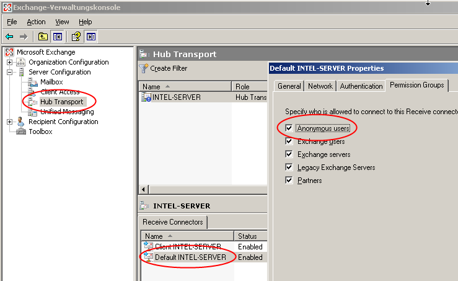Open the View menu
The height and width of the screenshot is (281, 458).
(62, 22)
